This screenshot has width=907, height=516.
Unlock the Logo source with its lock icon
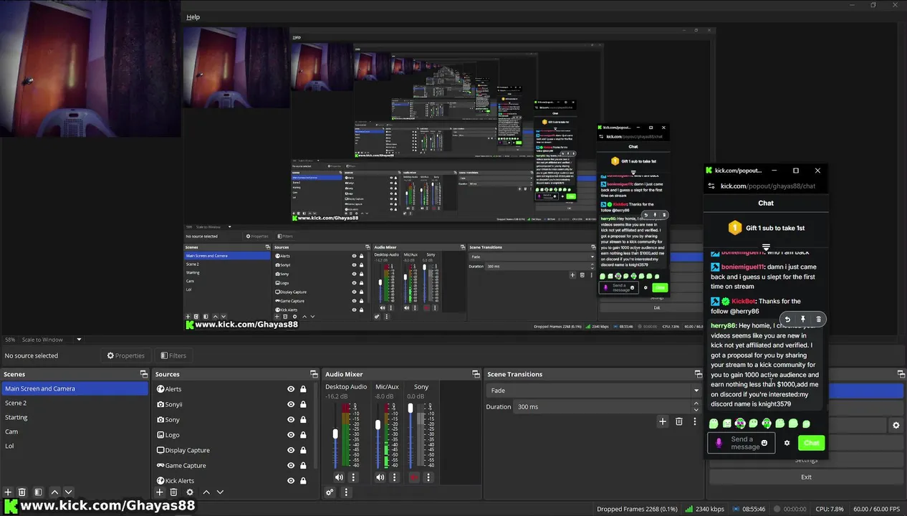[303, 435]
